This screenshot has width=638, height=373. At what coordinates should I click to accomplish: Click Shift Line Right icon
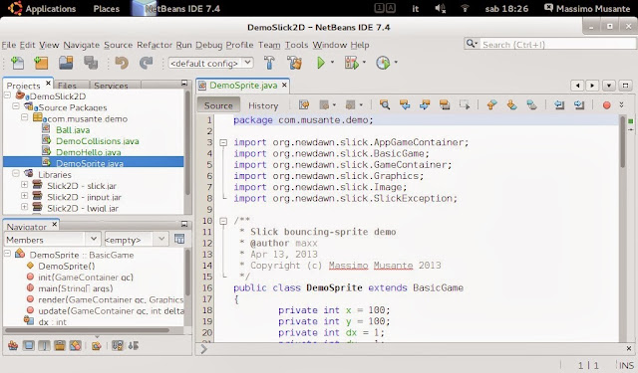tap(579, 105)
